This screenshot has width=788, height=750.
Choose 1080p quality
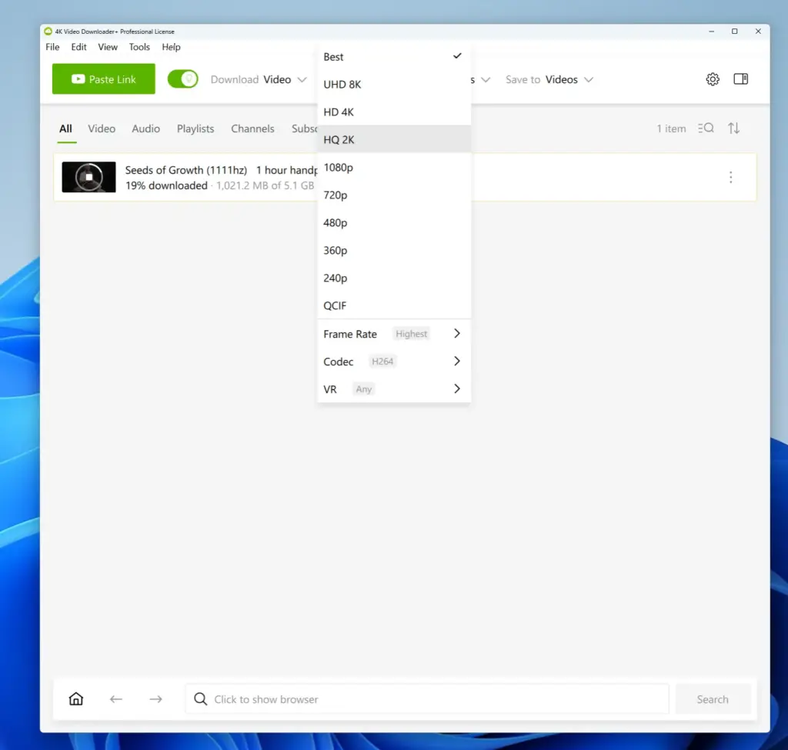pos(395,167)
